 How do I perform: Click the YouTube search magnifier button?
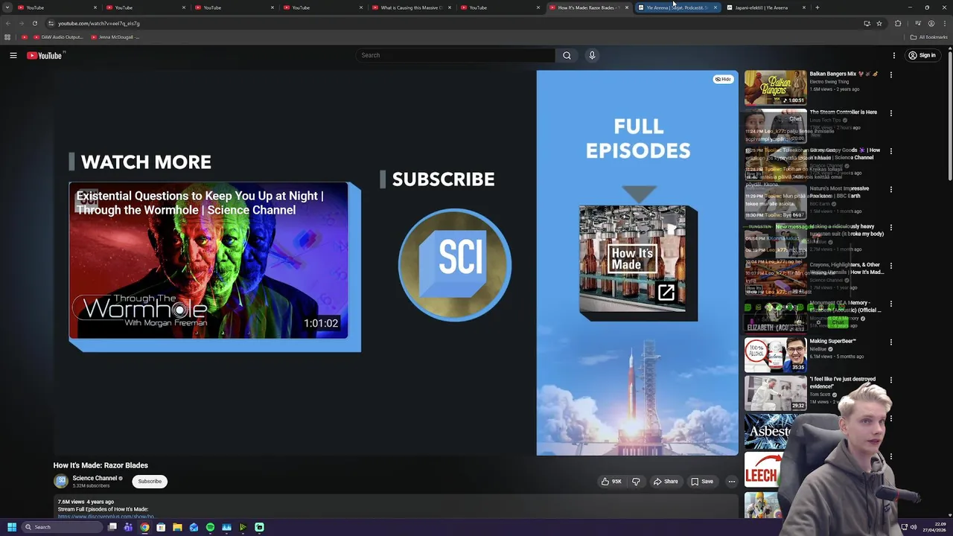[x=567, y=55]
